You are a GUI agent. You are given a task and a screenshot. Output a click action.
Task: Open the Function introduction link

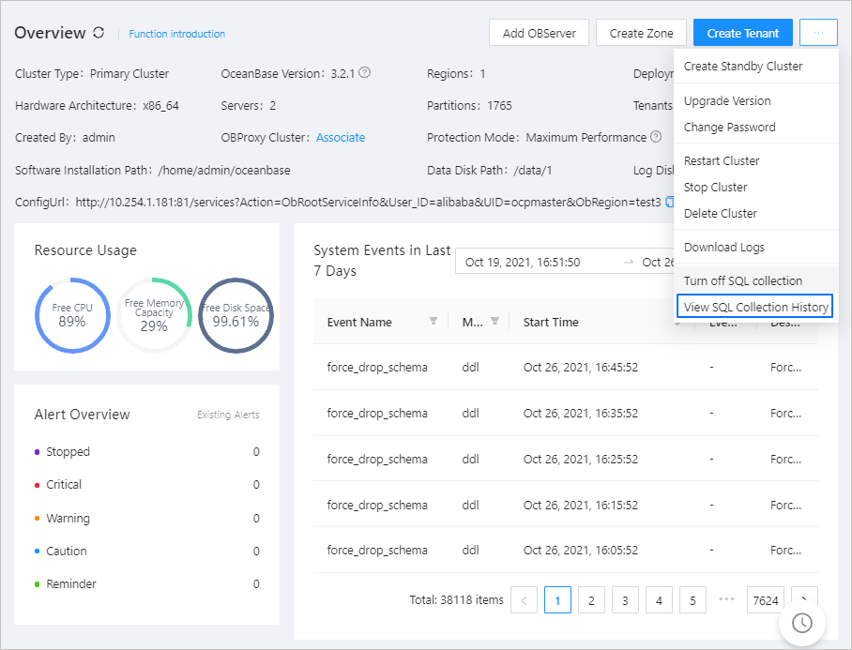pyautogui.click(x=176, y=34)
